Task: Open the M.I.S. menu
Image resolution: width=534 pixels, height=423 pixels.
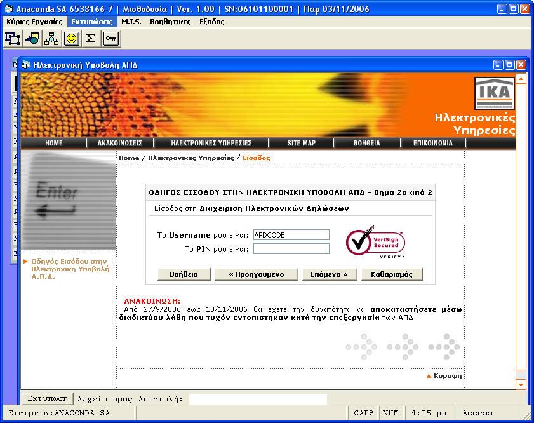Action: [x=131, y=22]
